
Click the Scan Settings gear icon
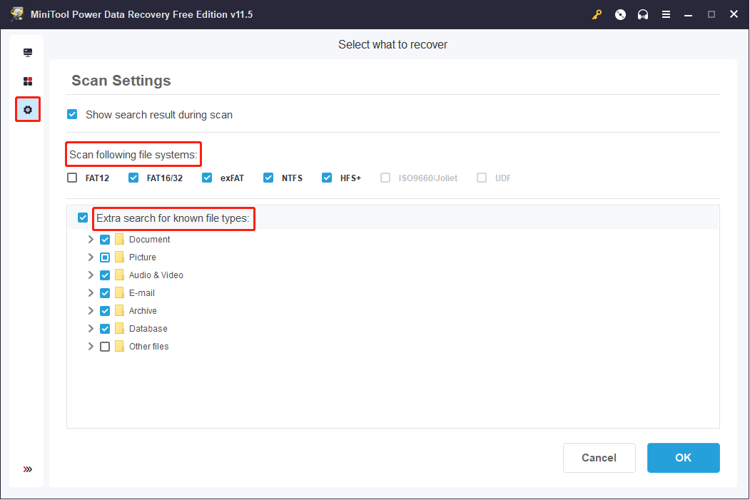pos(27,109)
